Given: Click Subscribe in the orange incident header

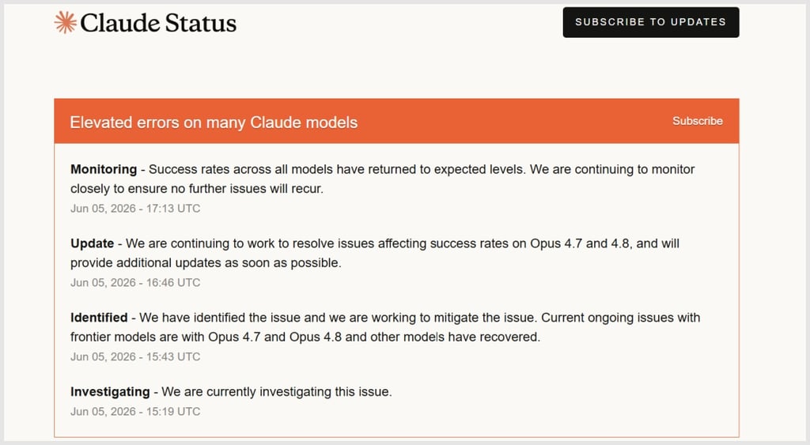Looking at the screenshot, I should [697, 121].
